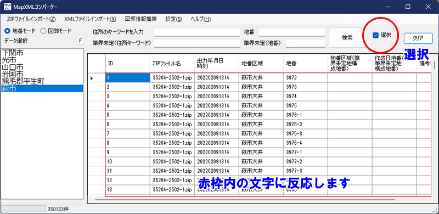Image resolution: width=439 pixels, height=214 pixels.
Task: Click the ZIPファイル名 column header
Action: pyautogui.click(x=172, y=63)
